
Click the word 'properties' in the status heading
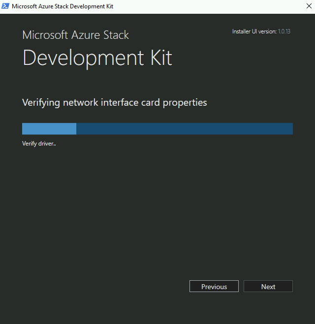185,103
